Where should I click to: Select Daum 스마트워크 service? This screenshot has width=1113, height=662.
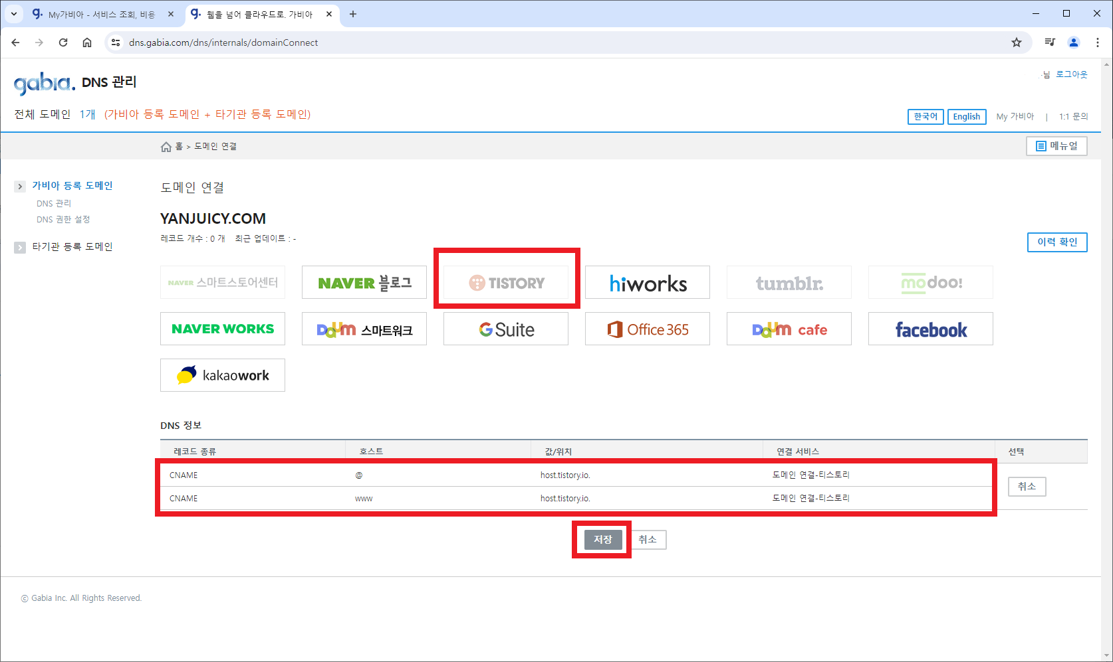pos(364,329)
